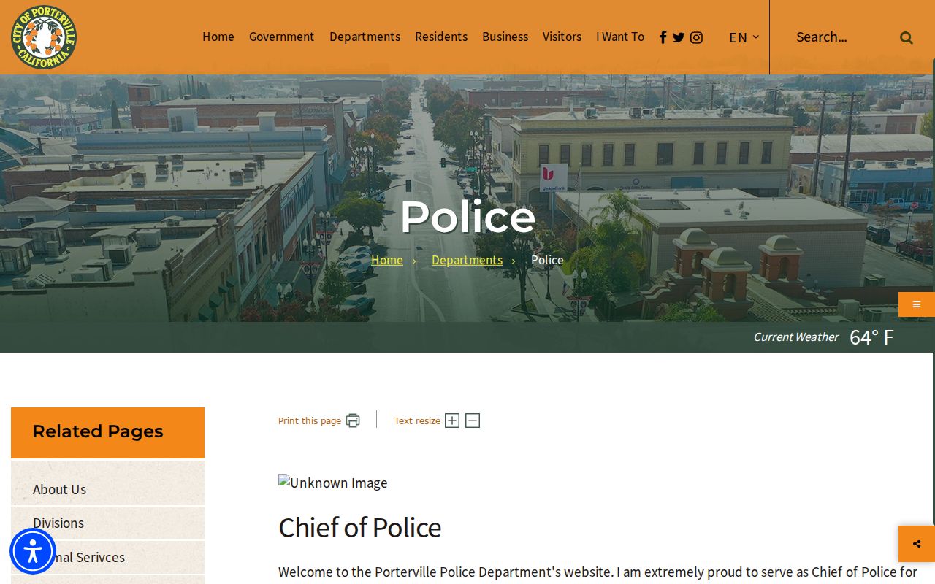Expand the EN language dropdown
Screen dimensions: 935x584
click(744, 37)
